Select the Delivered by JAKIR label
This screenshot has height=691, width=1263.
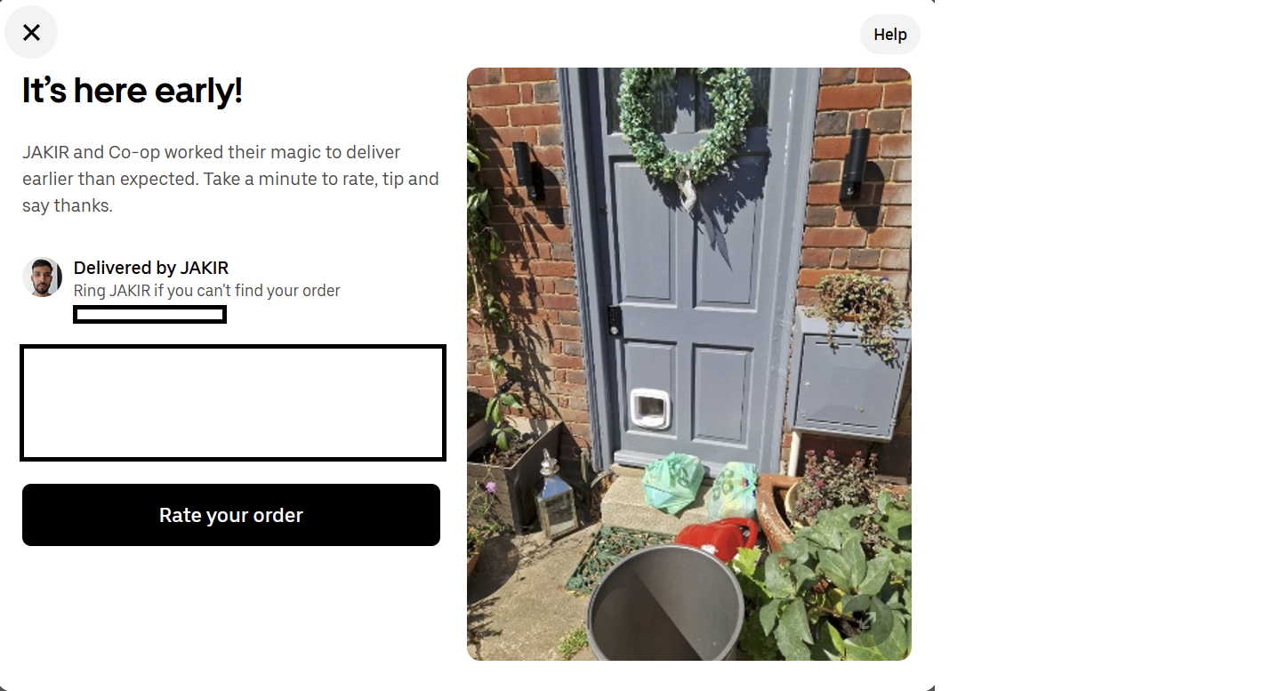pyautogui.click(x=151, y=268)
